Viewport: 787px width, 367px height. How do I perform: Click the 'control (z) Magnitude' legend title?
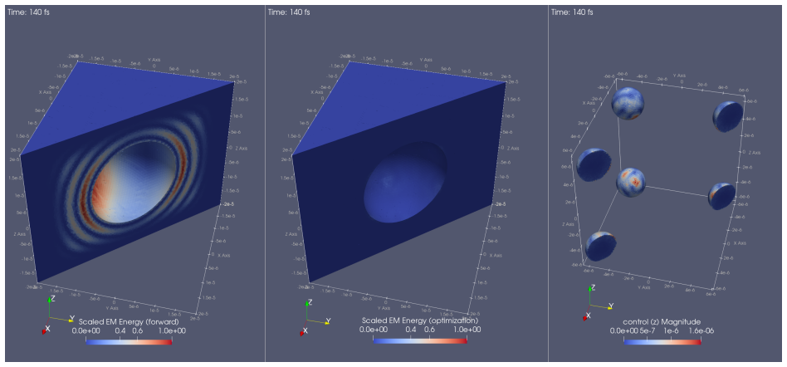point(662,321)
